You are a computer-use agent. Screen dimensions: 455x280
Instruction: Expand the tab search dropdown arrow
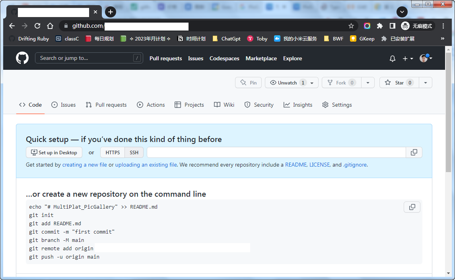[x=402, y=12]
